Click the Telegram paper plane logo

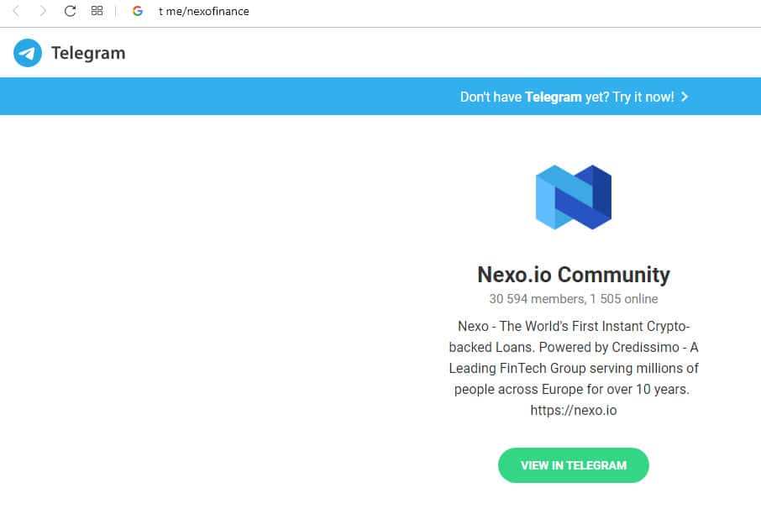[x=28, y=52]
